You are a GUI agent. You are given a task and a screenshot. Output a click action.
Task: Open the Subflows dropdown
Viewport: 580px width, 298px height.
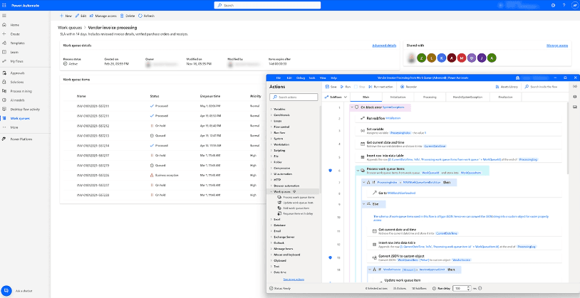coord(336,96)
